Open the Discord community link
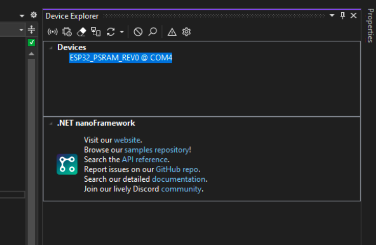Screen dimensions: 376x245 [181, 189]
